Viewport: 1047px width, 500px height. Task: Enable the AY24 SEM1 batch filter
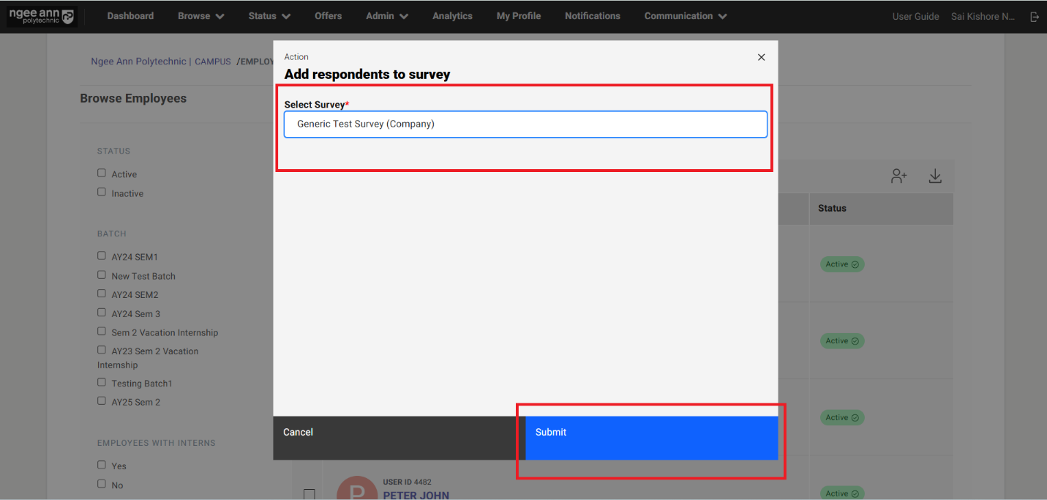tap(102, 256)
